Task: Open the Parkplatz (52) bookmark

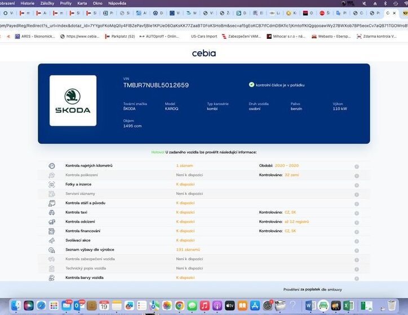Action: point(122,37)
